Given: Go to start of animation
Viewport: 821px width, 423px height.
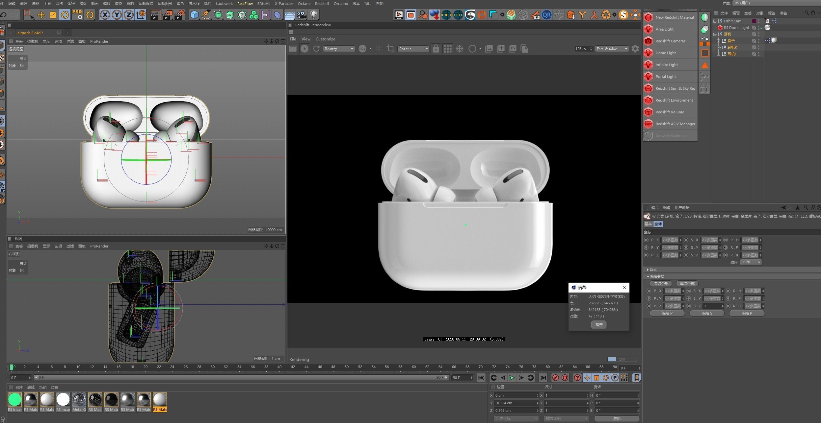Looking at the screenshot, I should click(x=481, y=378).
